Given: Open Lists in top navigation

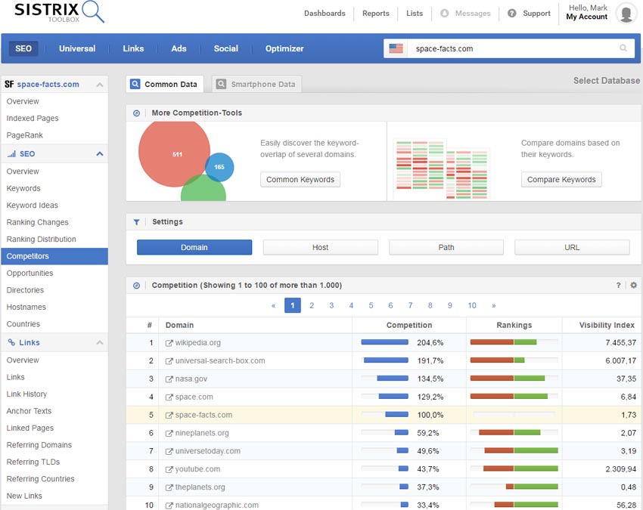Looking at the screenshot, I should click(x=415, y=13).
